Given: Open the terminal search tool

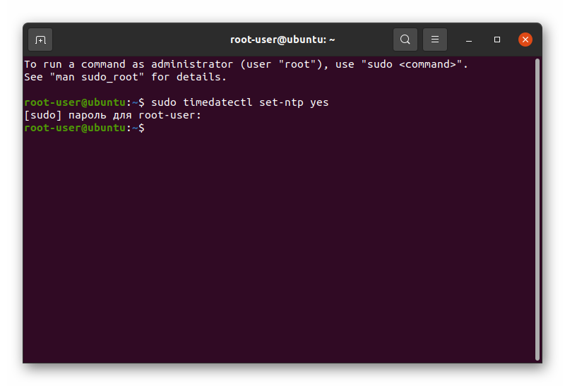Looking at the screenshot, I should tap(405, 40).
